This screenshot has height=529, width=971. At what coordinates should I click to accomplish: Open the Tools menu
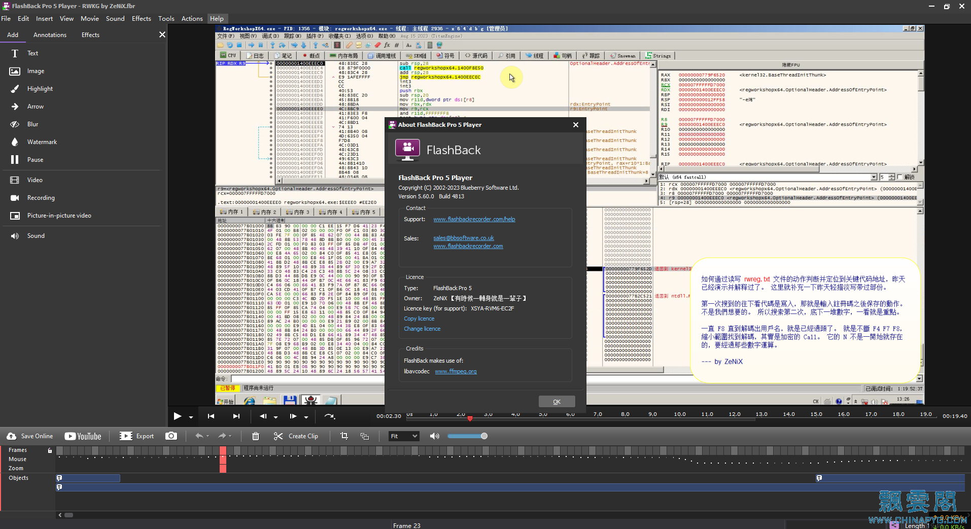[x=166, y=19]
